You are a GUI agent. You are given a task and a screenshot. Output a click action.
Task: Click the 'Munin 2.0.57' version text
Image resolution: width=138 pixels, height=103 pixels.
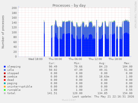pyautogui.click(x=69, y=100)
